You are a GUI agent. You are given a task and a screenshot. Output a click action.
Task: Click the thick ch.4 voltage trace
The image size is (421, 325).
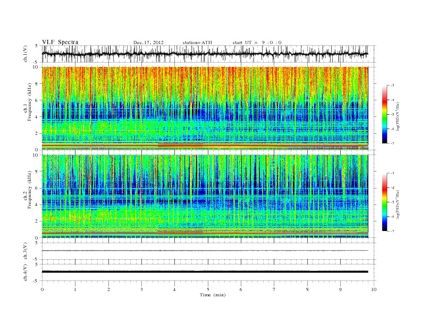[x=205, y=272]
